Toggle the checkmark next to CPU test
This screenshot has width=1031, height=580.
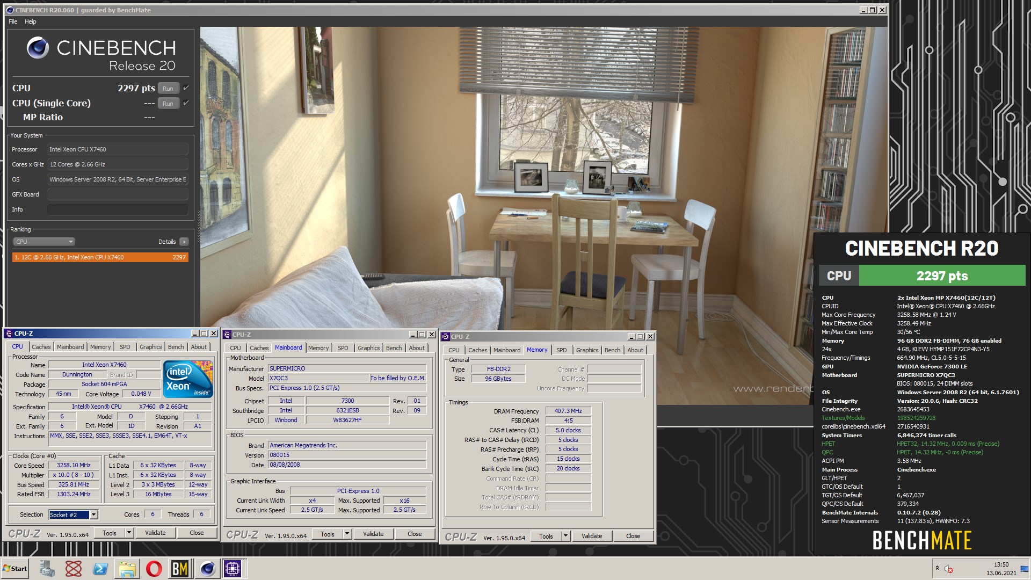point(186,88)
